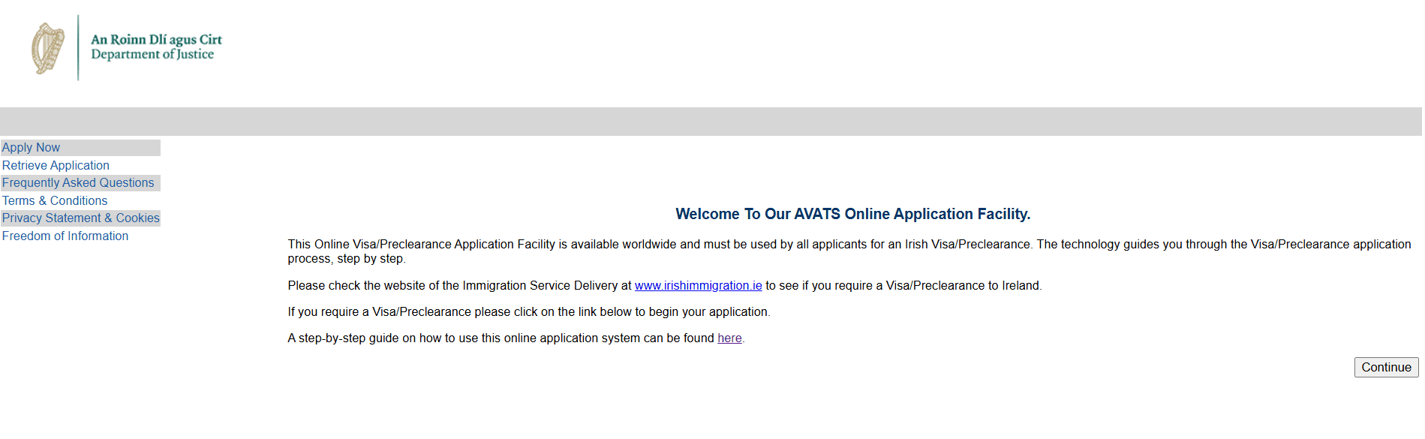Click the 'process, step by step.' line
The height and width of the screenshot is (439, 1425).
click(346, 259)
